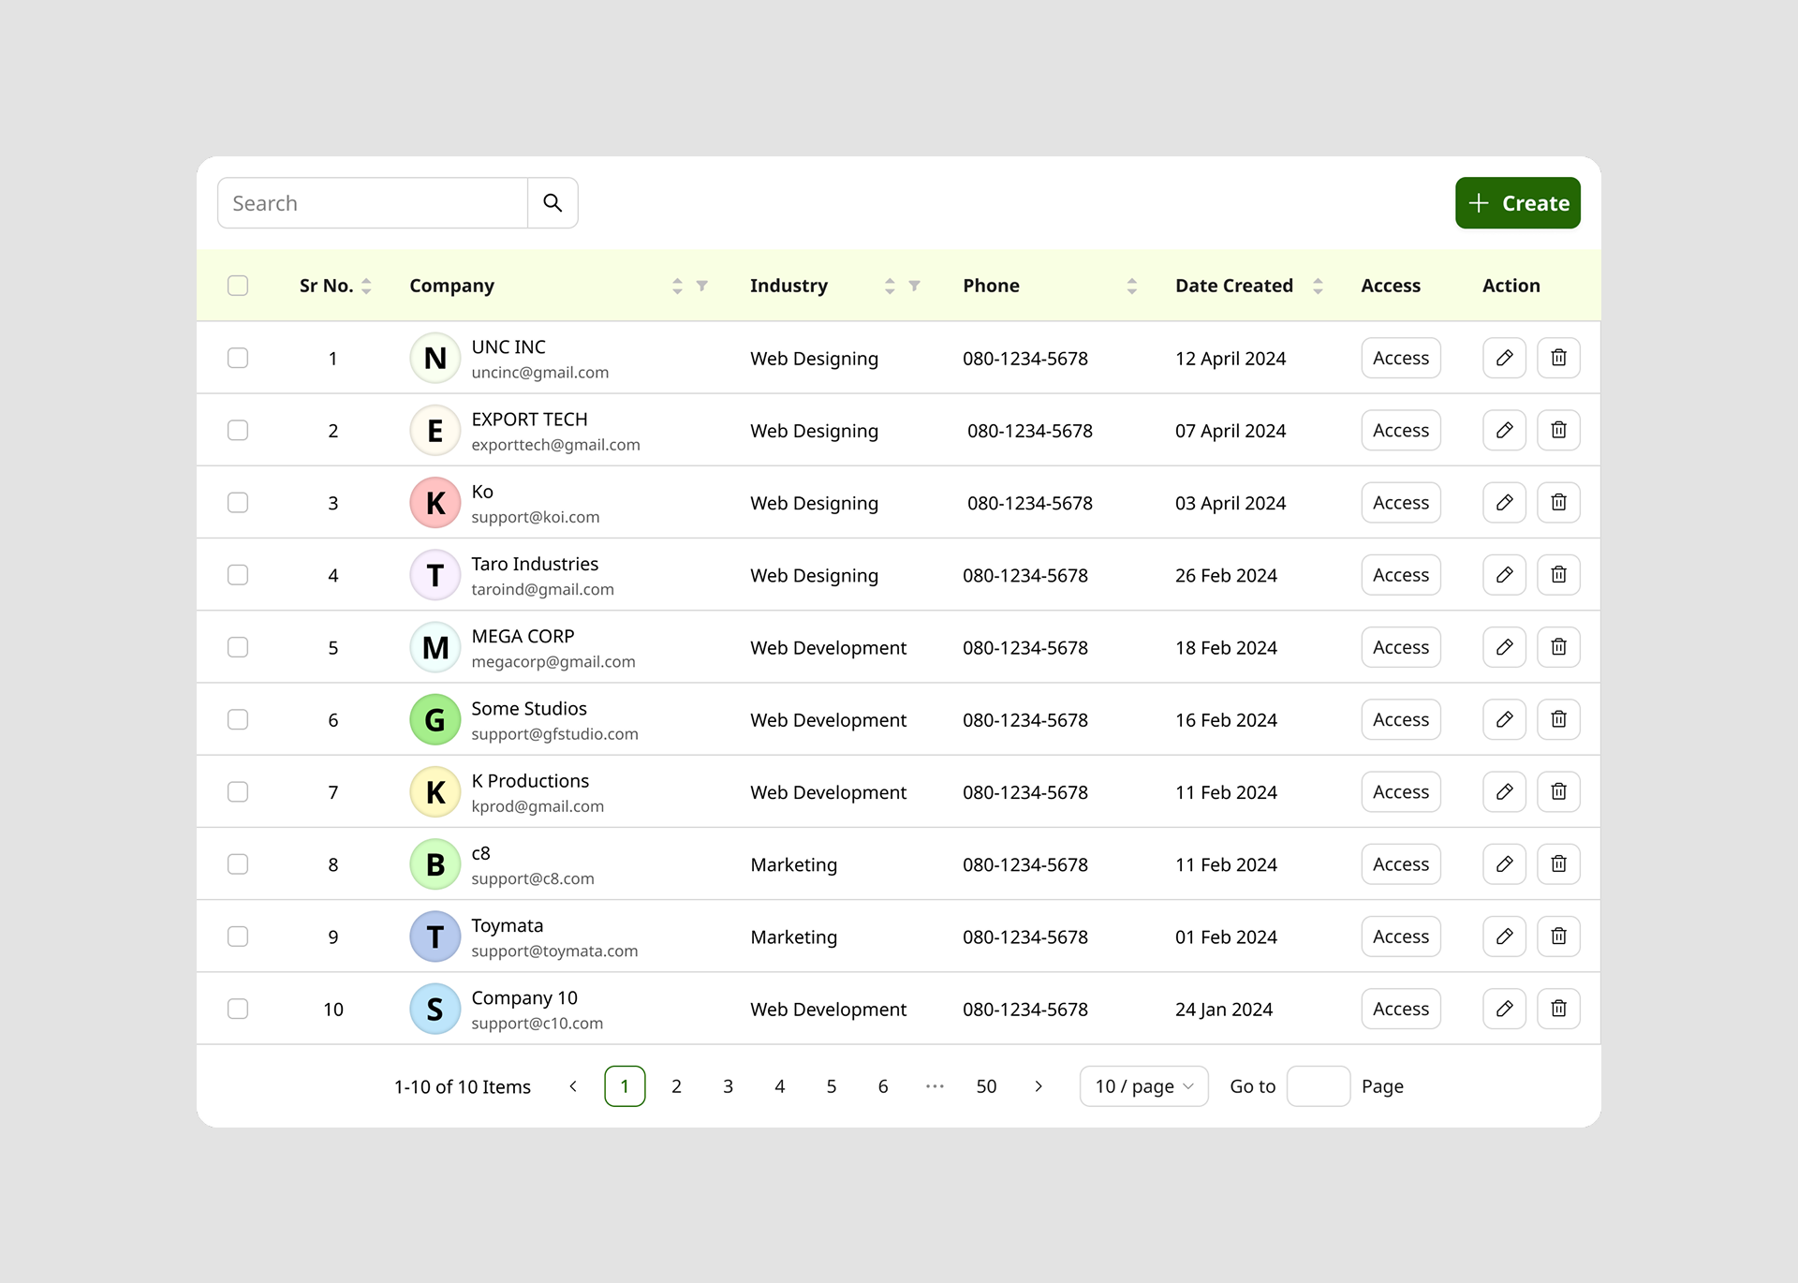1798x1283 pixels.
Task: Filter the Industry column
Action: [914, 286]
